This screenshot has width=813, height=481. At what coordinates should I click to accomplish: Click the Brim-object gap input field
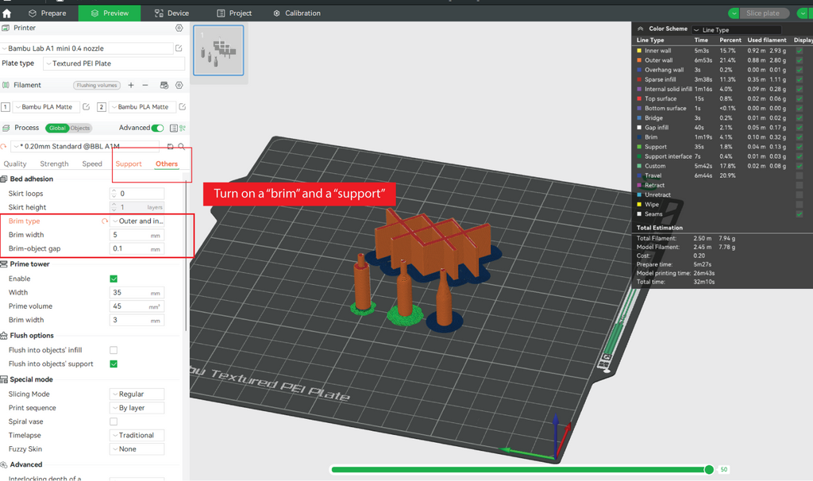coord(137,248)
